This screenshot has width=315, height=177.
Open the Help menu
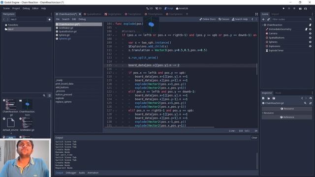pyautogui.click(x=44, y=8)
